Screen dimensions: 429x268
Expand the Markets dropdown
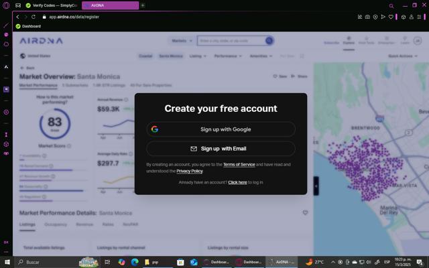pos(182,41)
